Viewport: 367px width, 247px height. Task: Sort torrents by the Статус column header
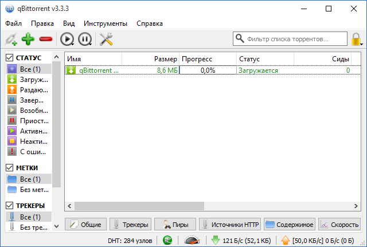[x=265, y=59]
